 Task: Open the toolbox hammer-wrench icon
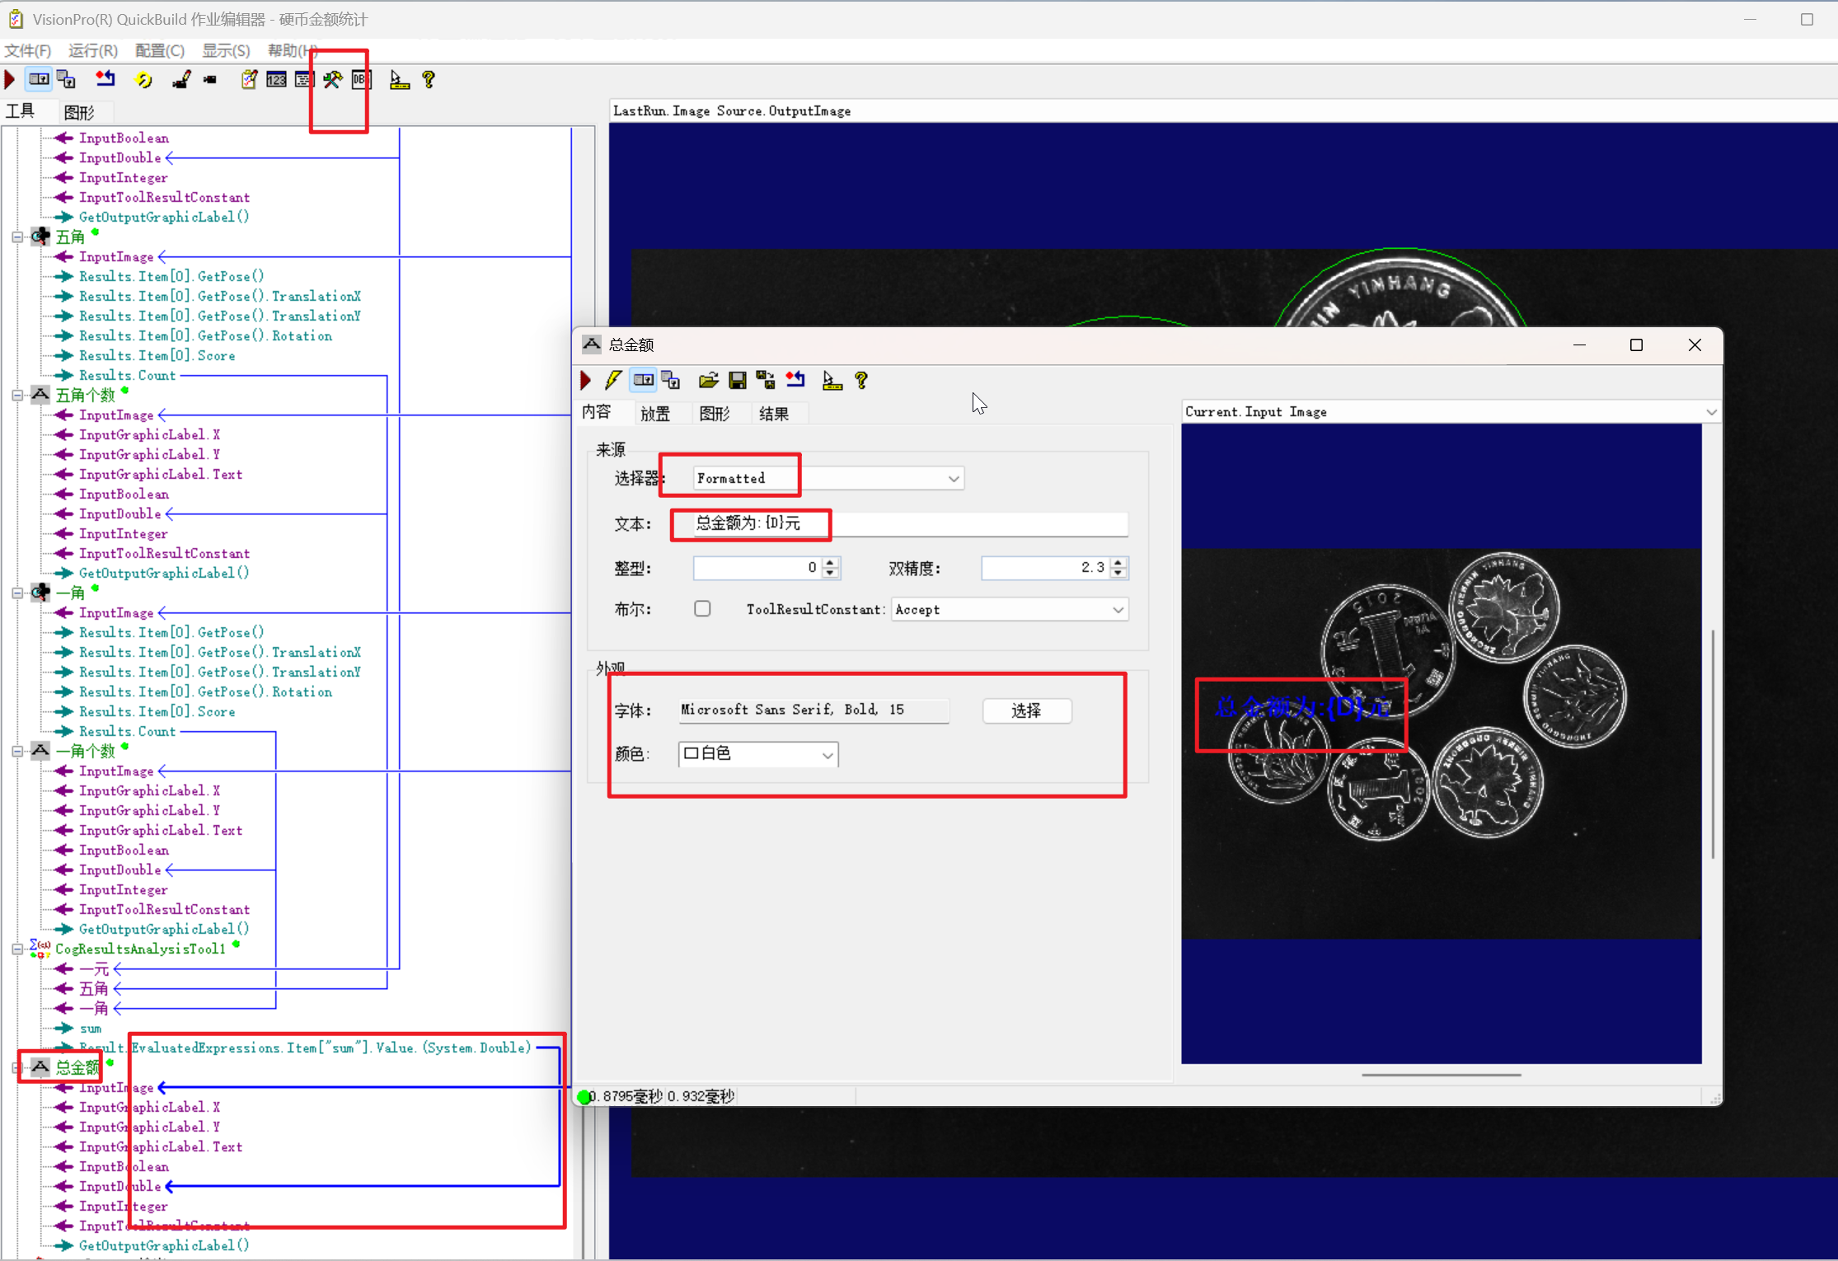click(x=333, y=80)
